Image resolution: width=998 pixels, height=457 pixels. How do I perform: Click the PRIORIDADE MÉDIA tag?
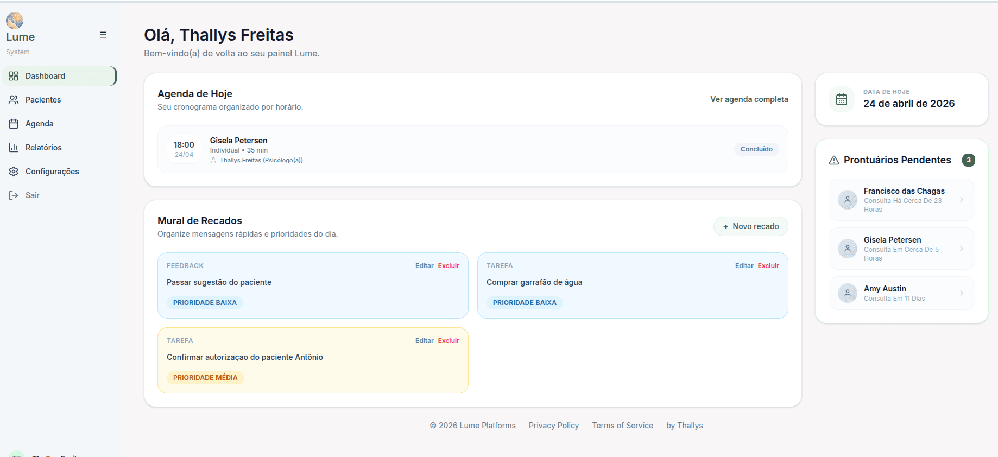point(205,378)
